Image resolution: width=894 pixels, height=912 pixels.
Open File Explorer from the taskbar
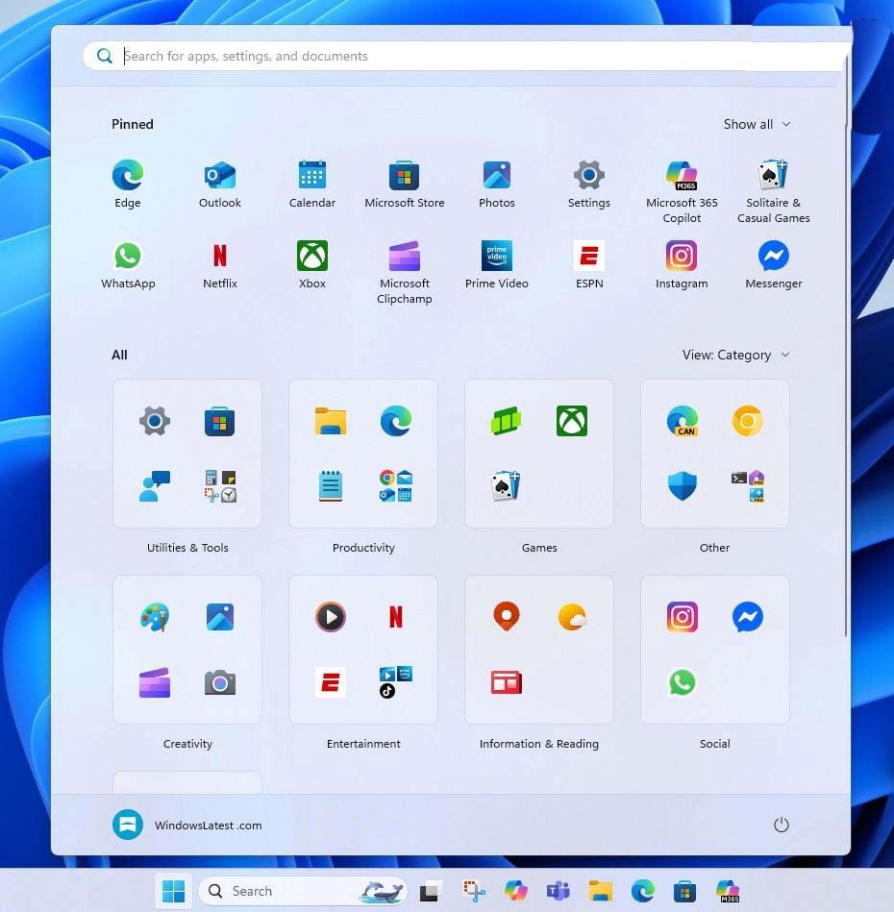tap(601, 891)
